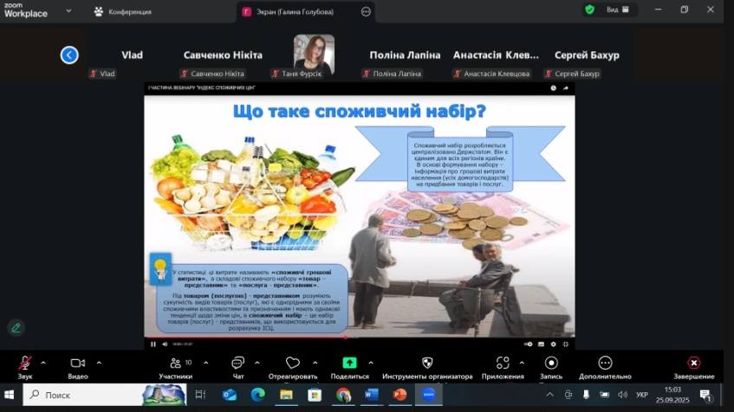Unmute microphone with the Звук button
Image resolution: width=734 pixels, height=412 pixels.
coord(25,363)
